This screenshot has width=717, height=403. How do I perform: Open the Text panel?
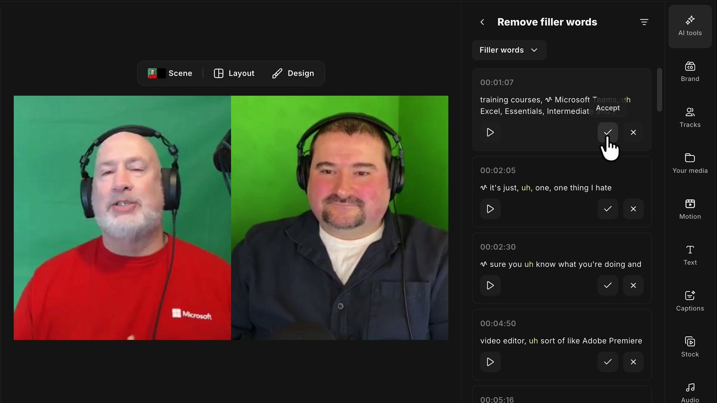(x=690, y=255)
